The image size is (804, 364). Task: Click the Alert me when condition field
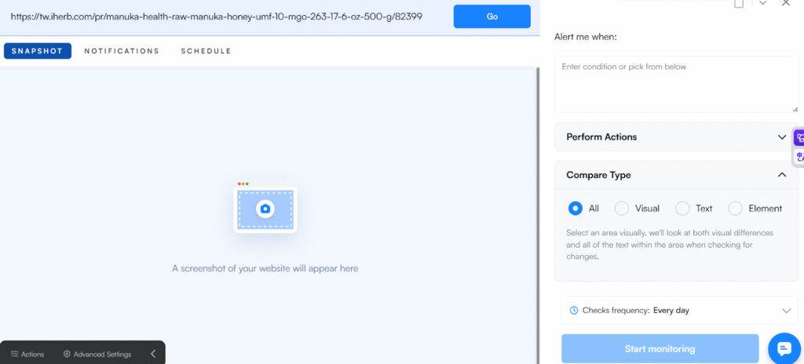[676, 84]
